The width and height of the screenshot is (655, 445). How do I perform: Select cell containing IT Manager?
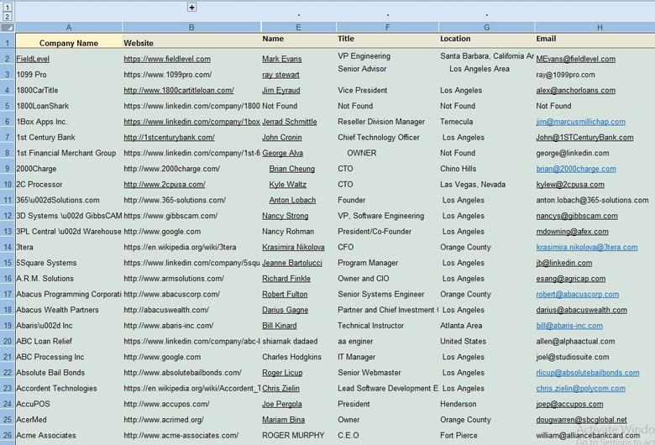click(387, 357)
